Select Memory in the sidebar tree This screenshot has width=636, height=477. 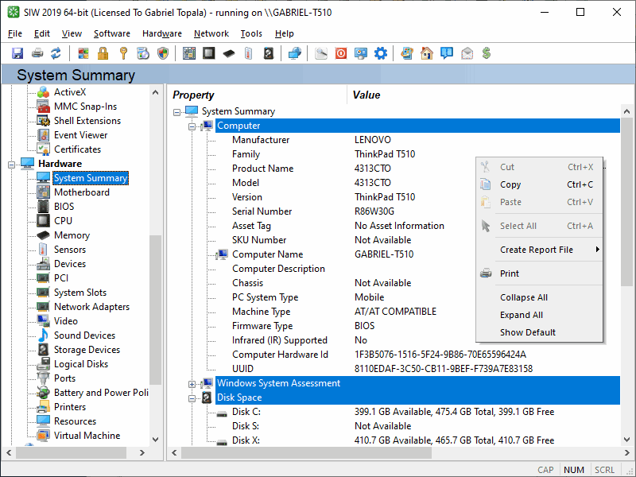click(72, 235)
